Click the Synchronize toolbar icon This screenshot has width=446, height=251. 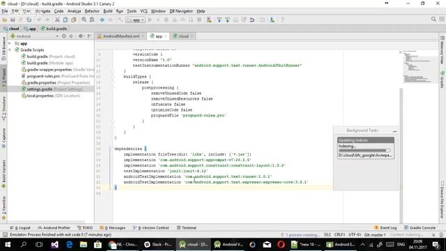(29, 20)
